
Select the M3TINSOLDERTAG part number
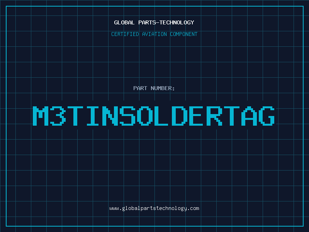153,116
